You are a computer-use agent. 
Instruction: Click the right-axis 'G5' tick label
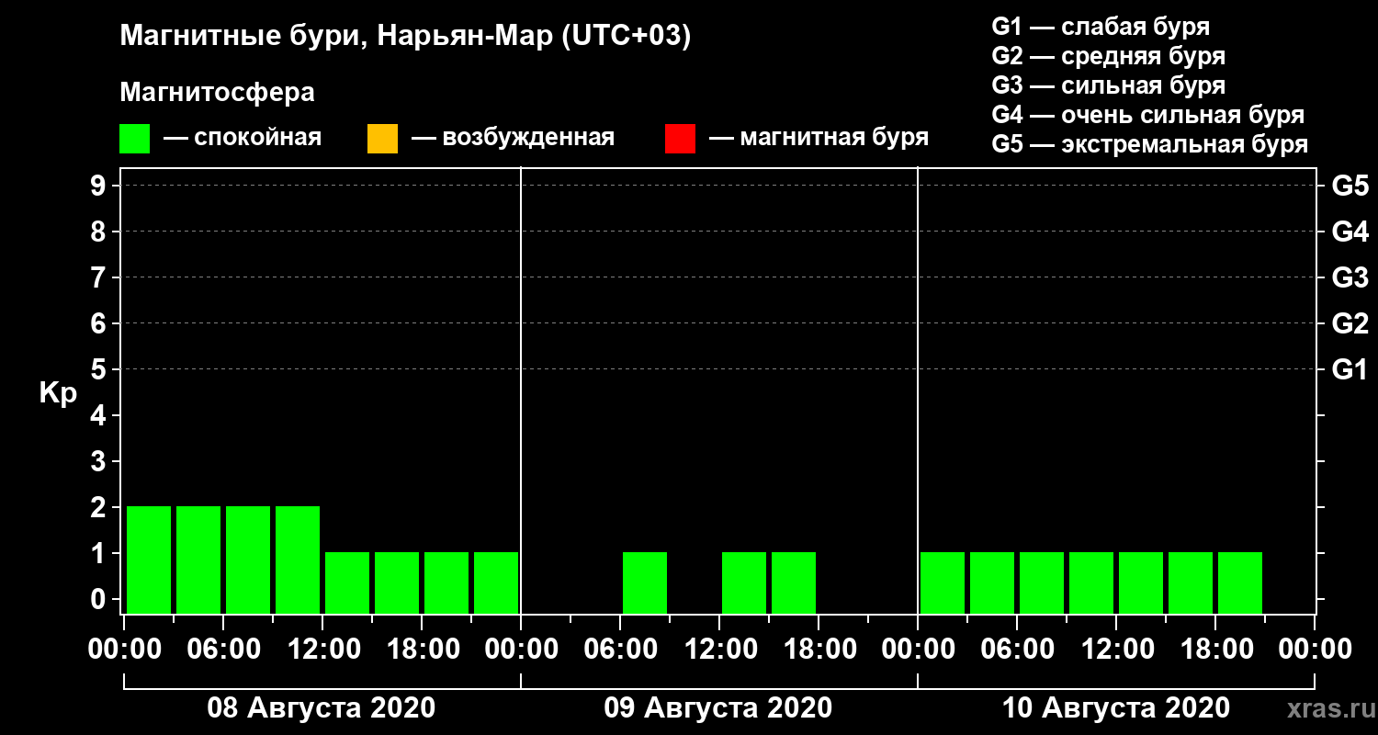point(1350,186)
